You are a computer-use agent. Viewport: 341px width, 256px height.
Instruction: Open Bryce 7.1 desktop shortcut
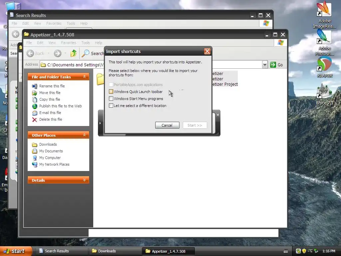click(x=324, y=94)
